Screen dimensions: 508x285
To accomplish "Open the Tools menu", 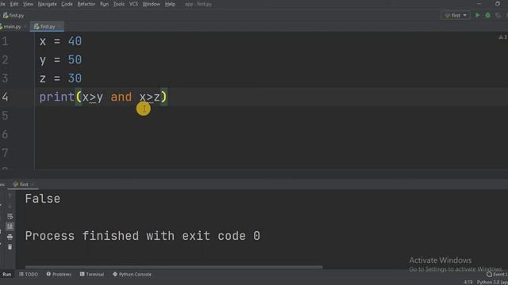I will click(x=119, y=4).
